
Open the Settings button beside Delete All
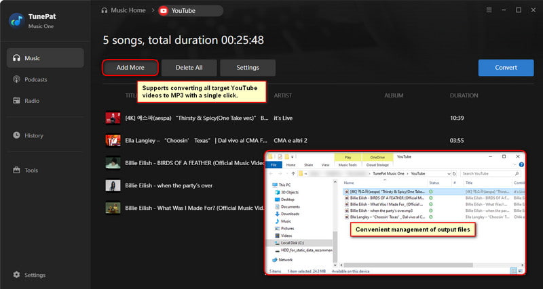tap(248, 68)
